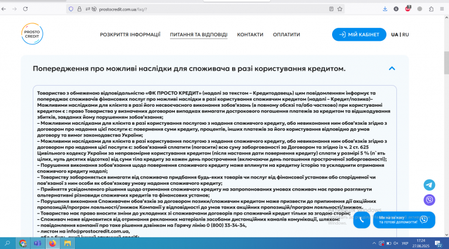Toggle reader view in address bar
This screenshot has width=449, height=249.
[331, 9]
